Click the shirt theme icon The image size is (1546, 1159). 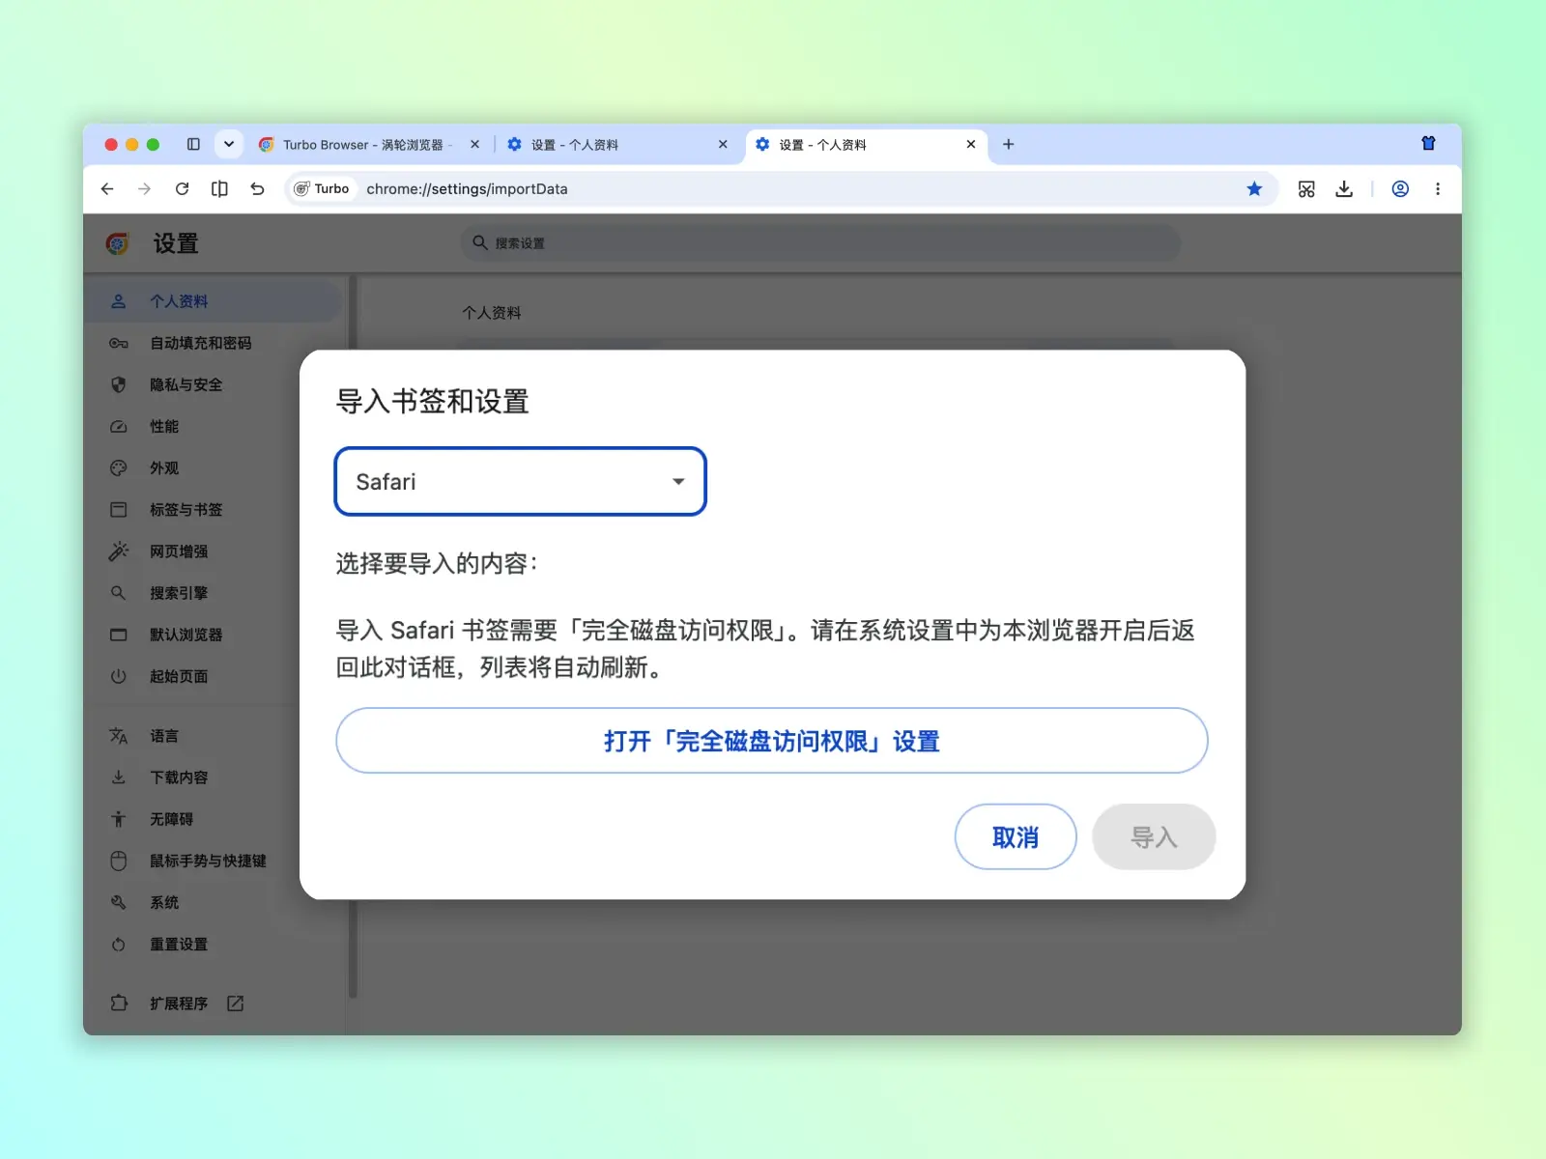pos(1428,144)
